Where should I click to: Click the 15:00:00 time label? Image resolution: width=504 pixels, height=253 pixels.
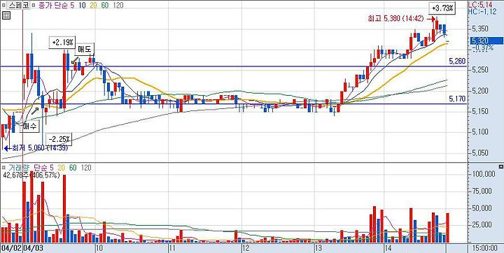tap(485, 248)
